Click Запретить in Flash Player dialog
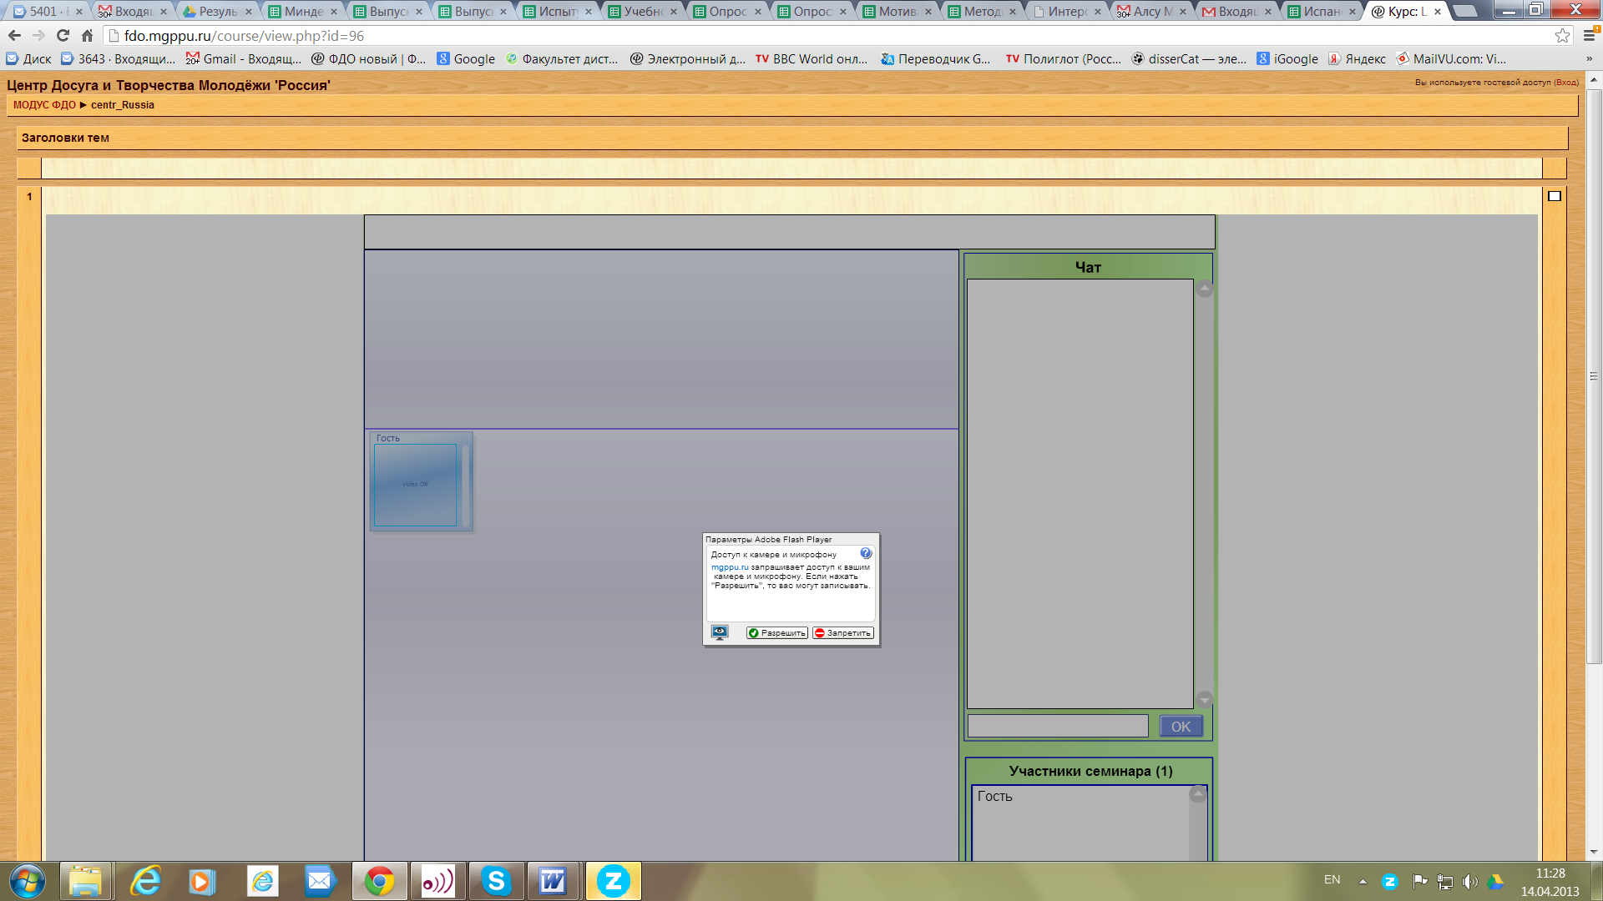This screenshot has height=901, width=1603. click(843, 633)
